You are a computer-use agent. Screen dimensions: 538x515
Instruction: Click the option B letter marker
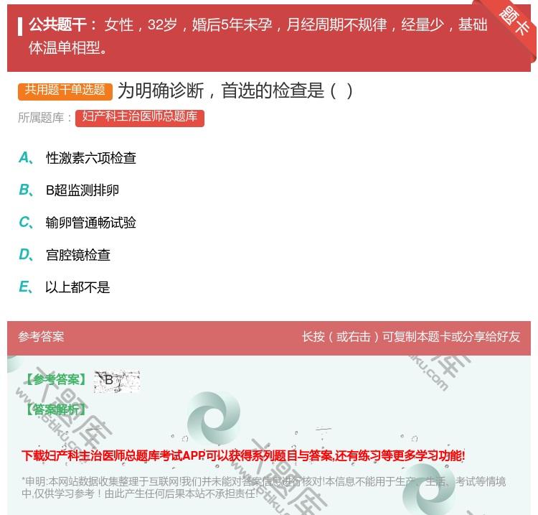click(25, 190)
